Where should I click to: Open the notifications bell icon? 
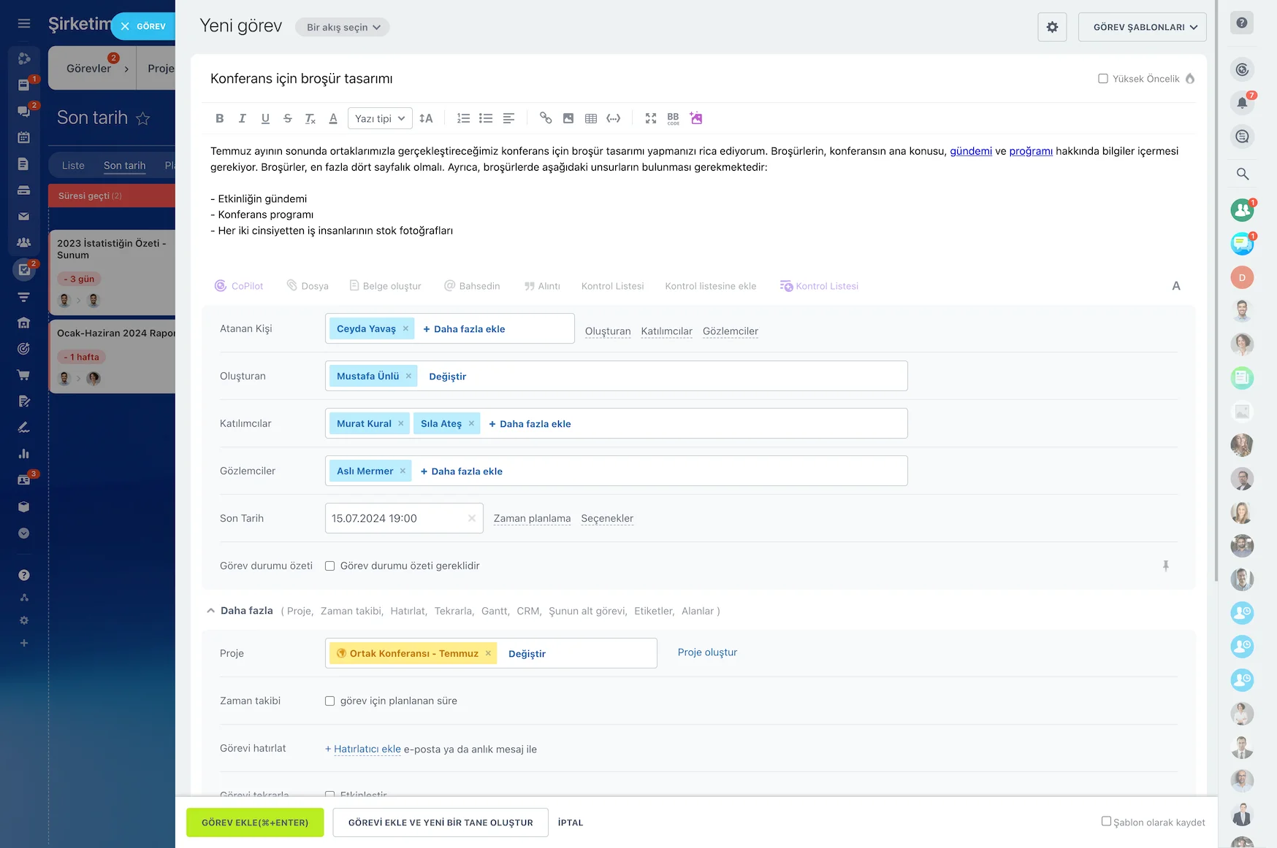coord(1242,103)
